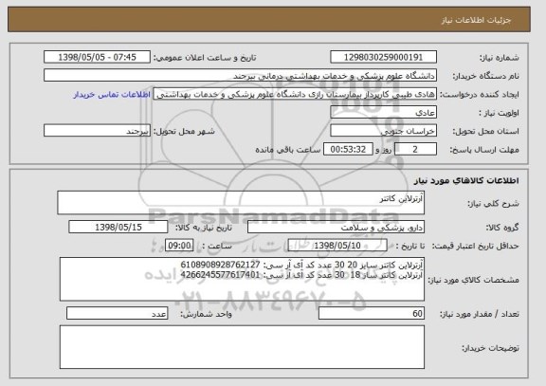Click the section heading اطلاعات کالاهای مورد نیاز
Viewport: 546px width, 386px height.
click(466, 180)
